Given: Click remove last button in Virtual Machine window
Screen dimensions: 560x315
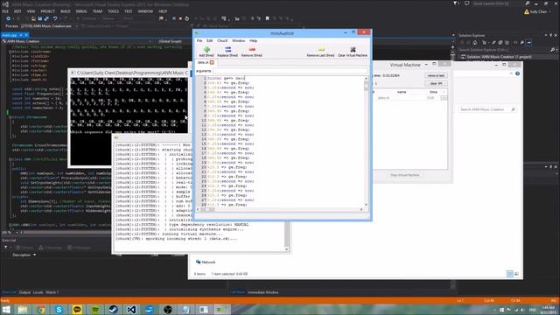Looking at the screenshot, I should (x=436, y=76).
